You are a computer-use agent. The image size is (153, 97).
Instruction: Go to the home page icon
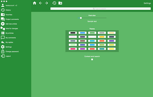34,3
